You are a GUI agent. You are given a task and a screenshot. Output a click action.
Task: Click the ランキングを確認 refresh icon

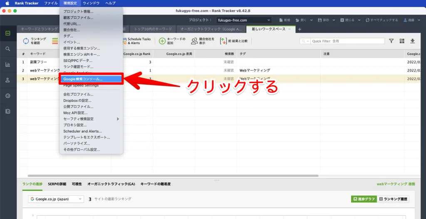point(26,41)
